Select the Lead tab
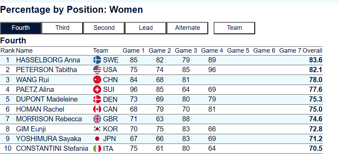The height and width of the screenshot is (156, 338). [x=146, y=28]
